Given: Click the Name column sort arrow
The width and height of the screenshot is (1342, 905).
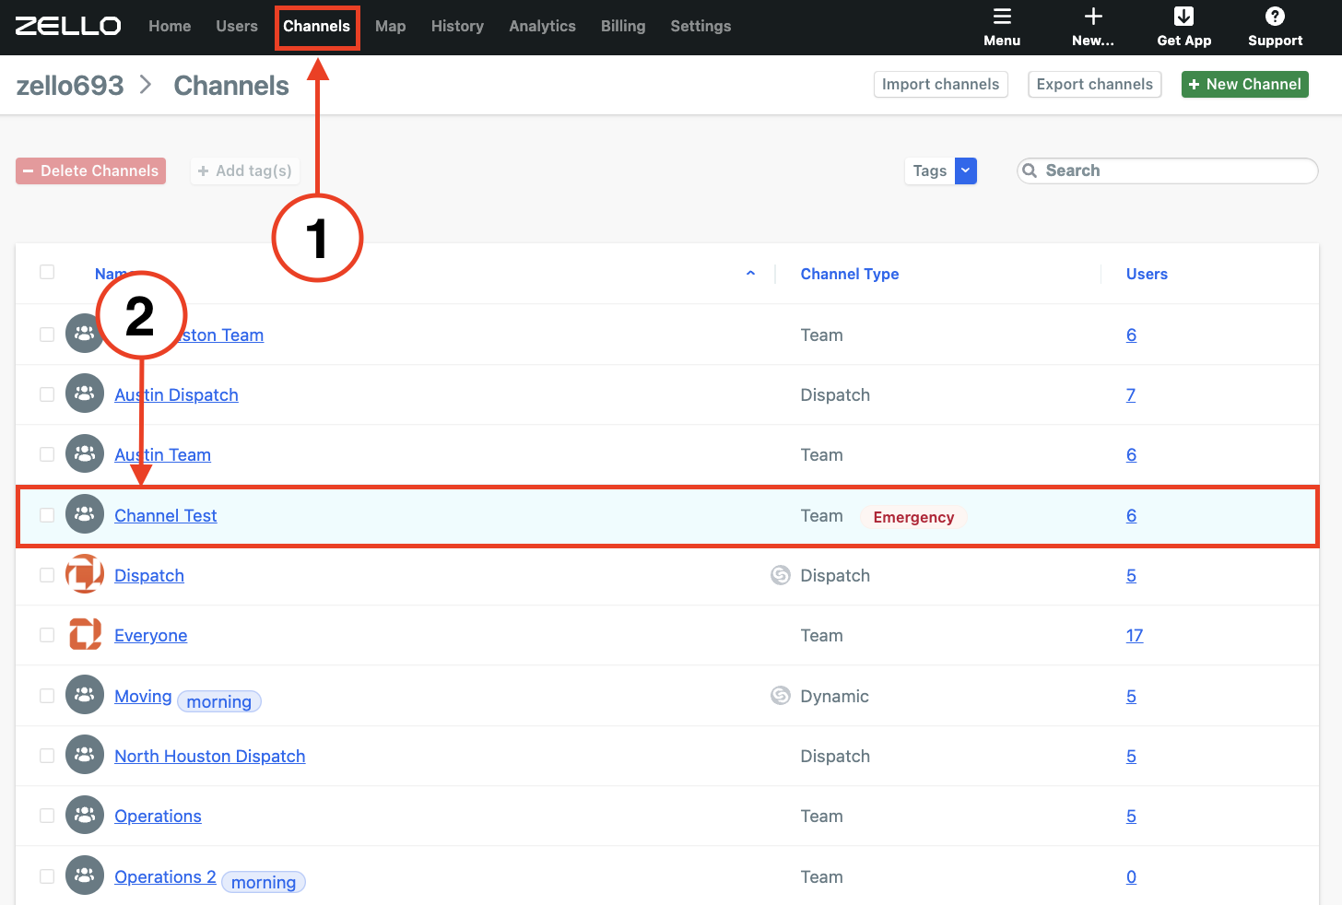Looking at the screenshot, I should 751,274.
